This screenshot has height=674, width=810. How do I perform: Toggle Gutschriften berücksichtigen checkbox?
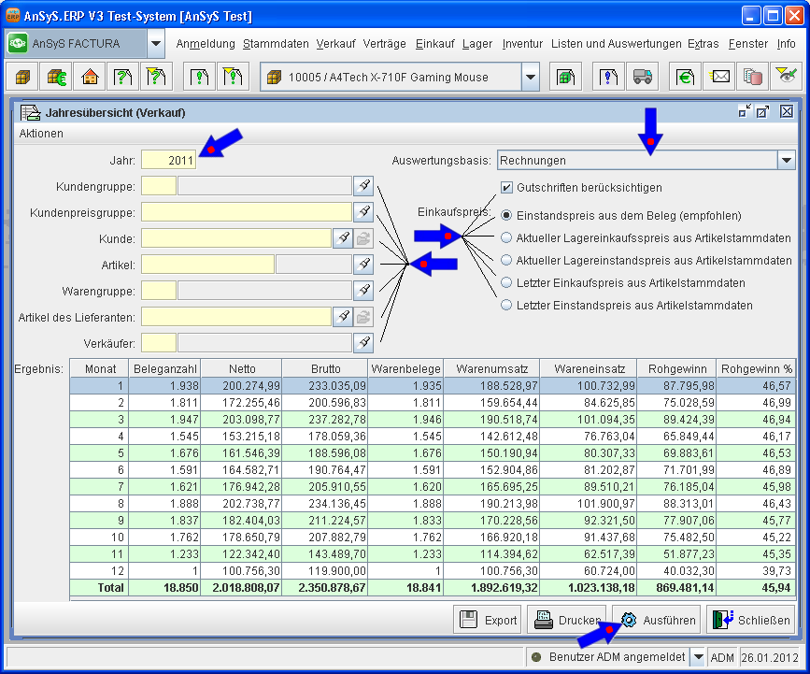pyautogui.click(x=507, y=187)
